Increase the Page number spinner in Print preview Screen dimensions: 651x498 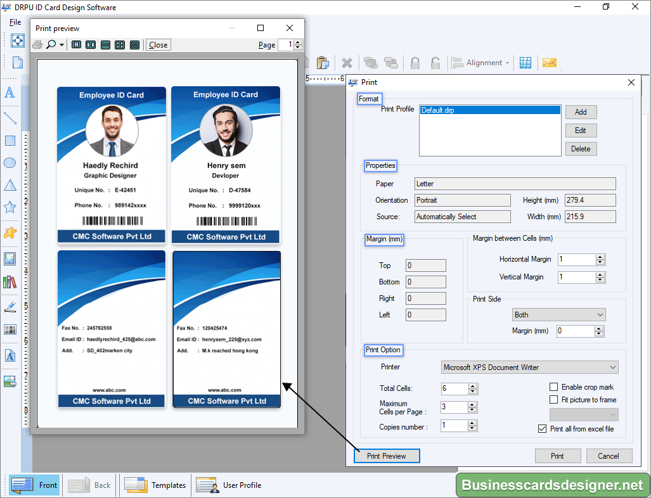(298, 42)
